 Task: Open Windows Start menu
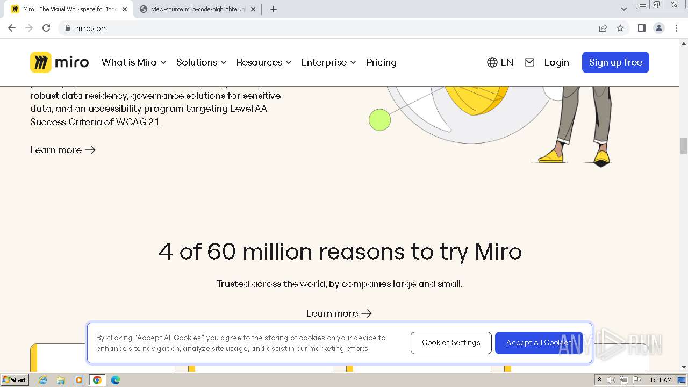click(15, 380)
